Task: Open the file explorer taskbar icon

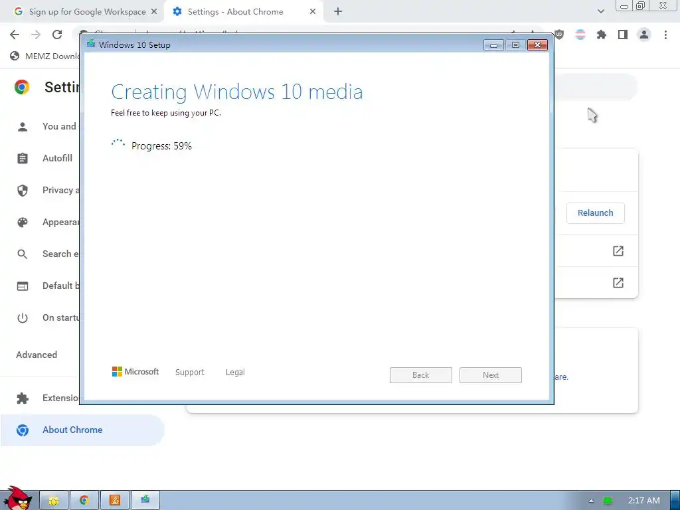Action: (54, 501)
